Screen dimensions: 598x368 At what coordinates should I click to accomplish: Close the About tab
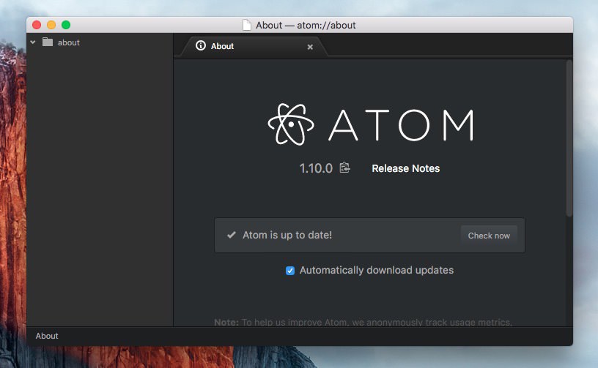[x=310, y=47]
